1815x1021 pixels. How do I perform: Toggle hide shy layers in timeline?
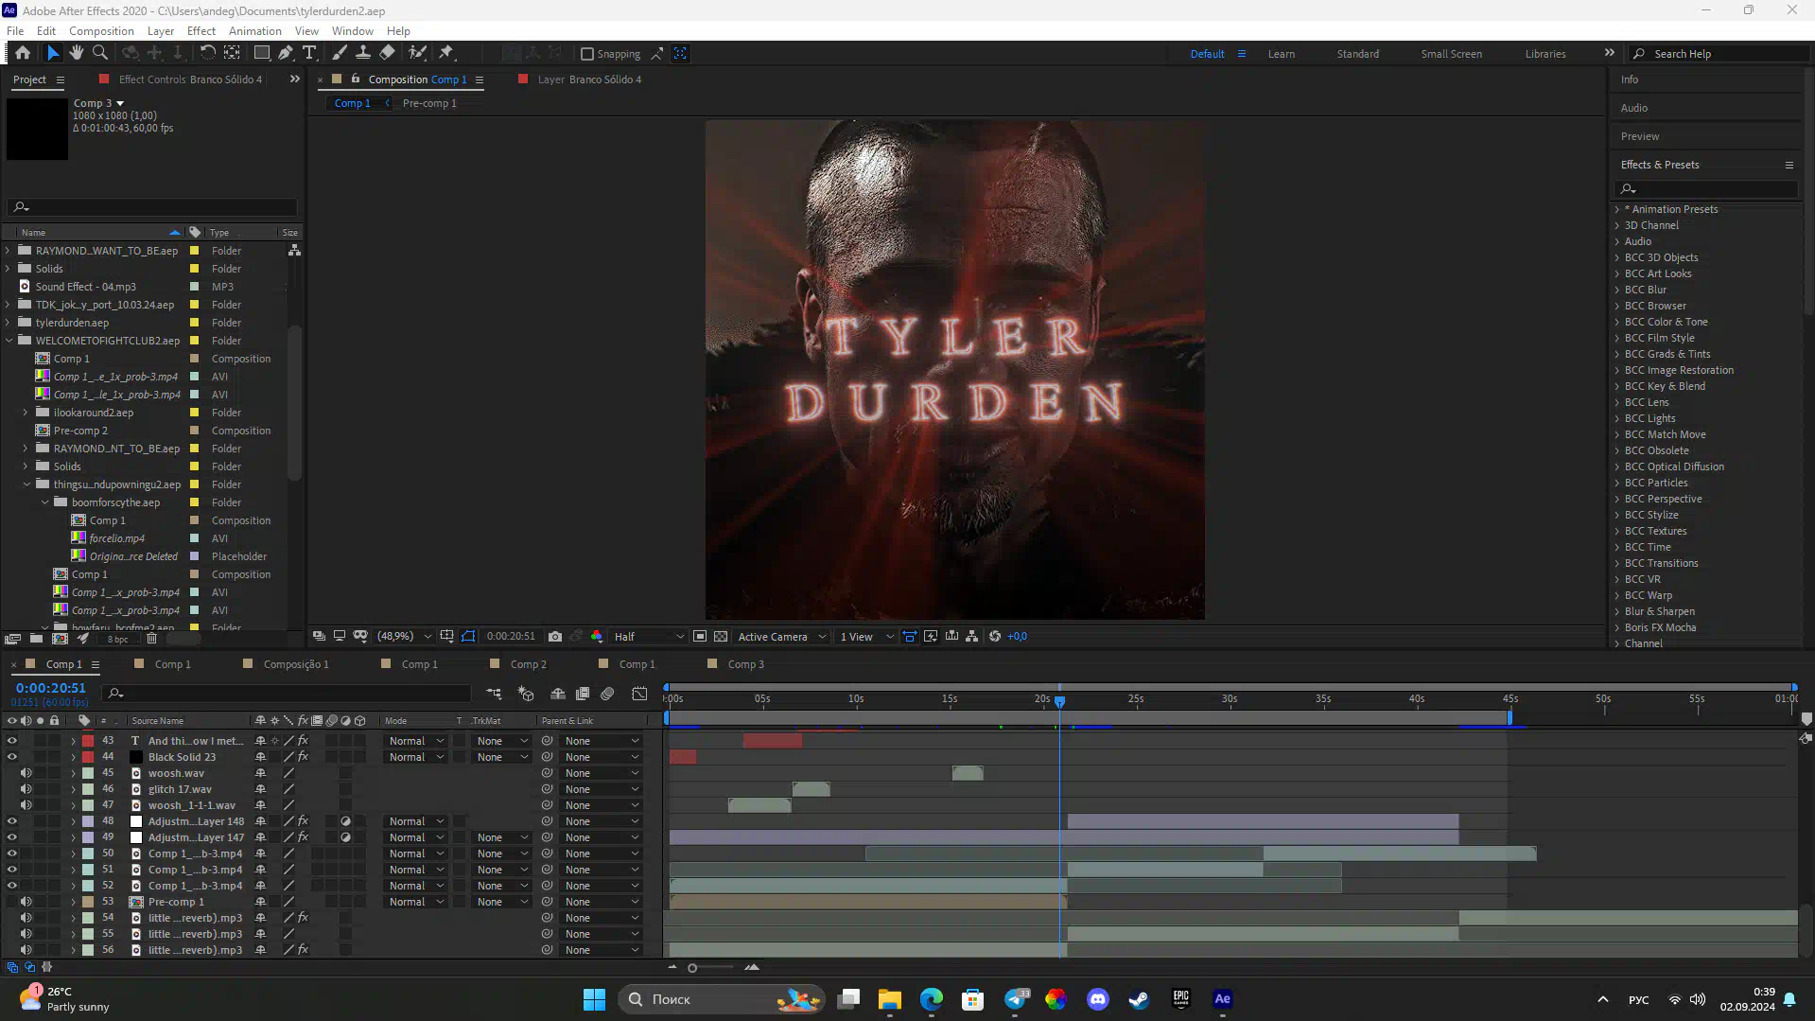point(558,694)
